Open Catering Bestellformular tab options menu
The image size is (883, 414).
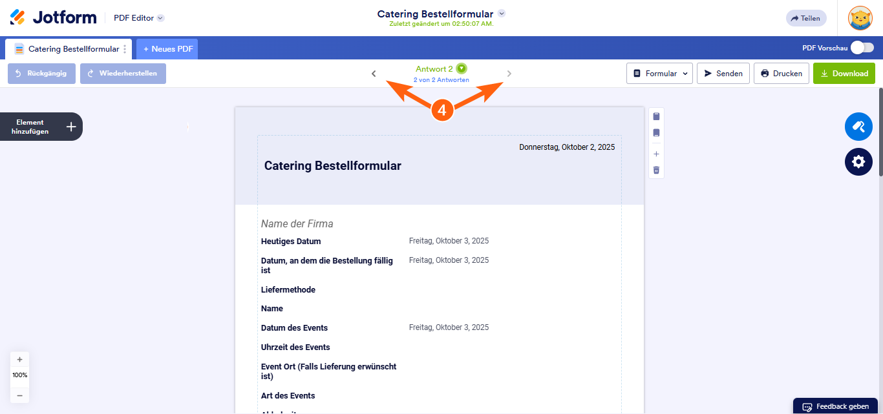pos(125,49)
